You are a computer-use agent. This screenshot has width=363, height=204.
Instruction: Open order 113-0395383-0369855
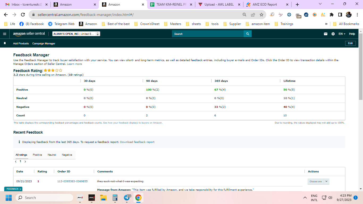[73, 181]
